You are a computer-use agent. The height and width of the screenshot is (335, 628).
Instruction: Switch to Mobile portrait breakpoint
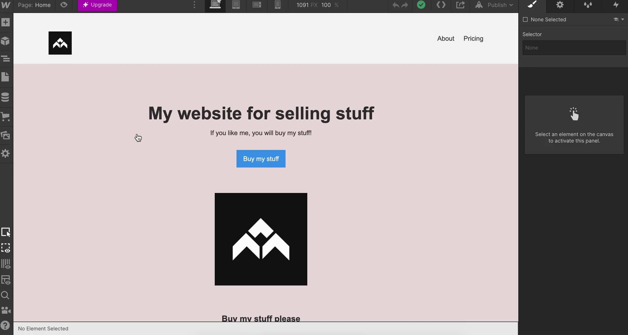pyautogui.click(x=277, y=5)
